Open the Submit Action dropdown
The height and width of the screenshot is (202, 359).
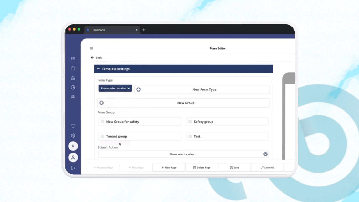183,154
